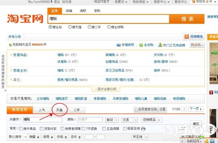This screenshot has width=218, height=143.
Task: Select 搜全球购 radio button
Action: [109, 27]
